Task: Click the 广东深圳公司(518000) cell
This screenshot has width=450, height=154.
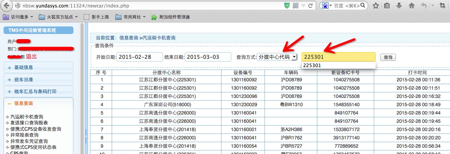Action: 167,105
